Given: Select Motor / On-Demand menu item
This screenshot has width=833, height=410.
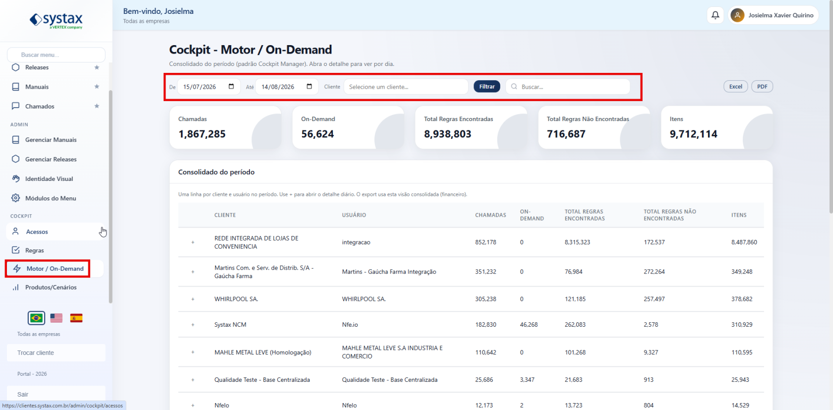Looking at the screenshot, I should coord(55,269).
